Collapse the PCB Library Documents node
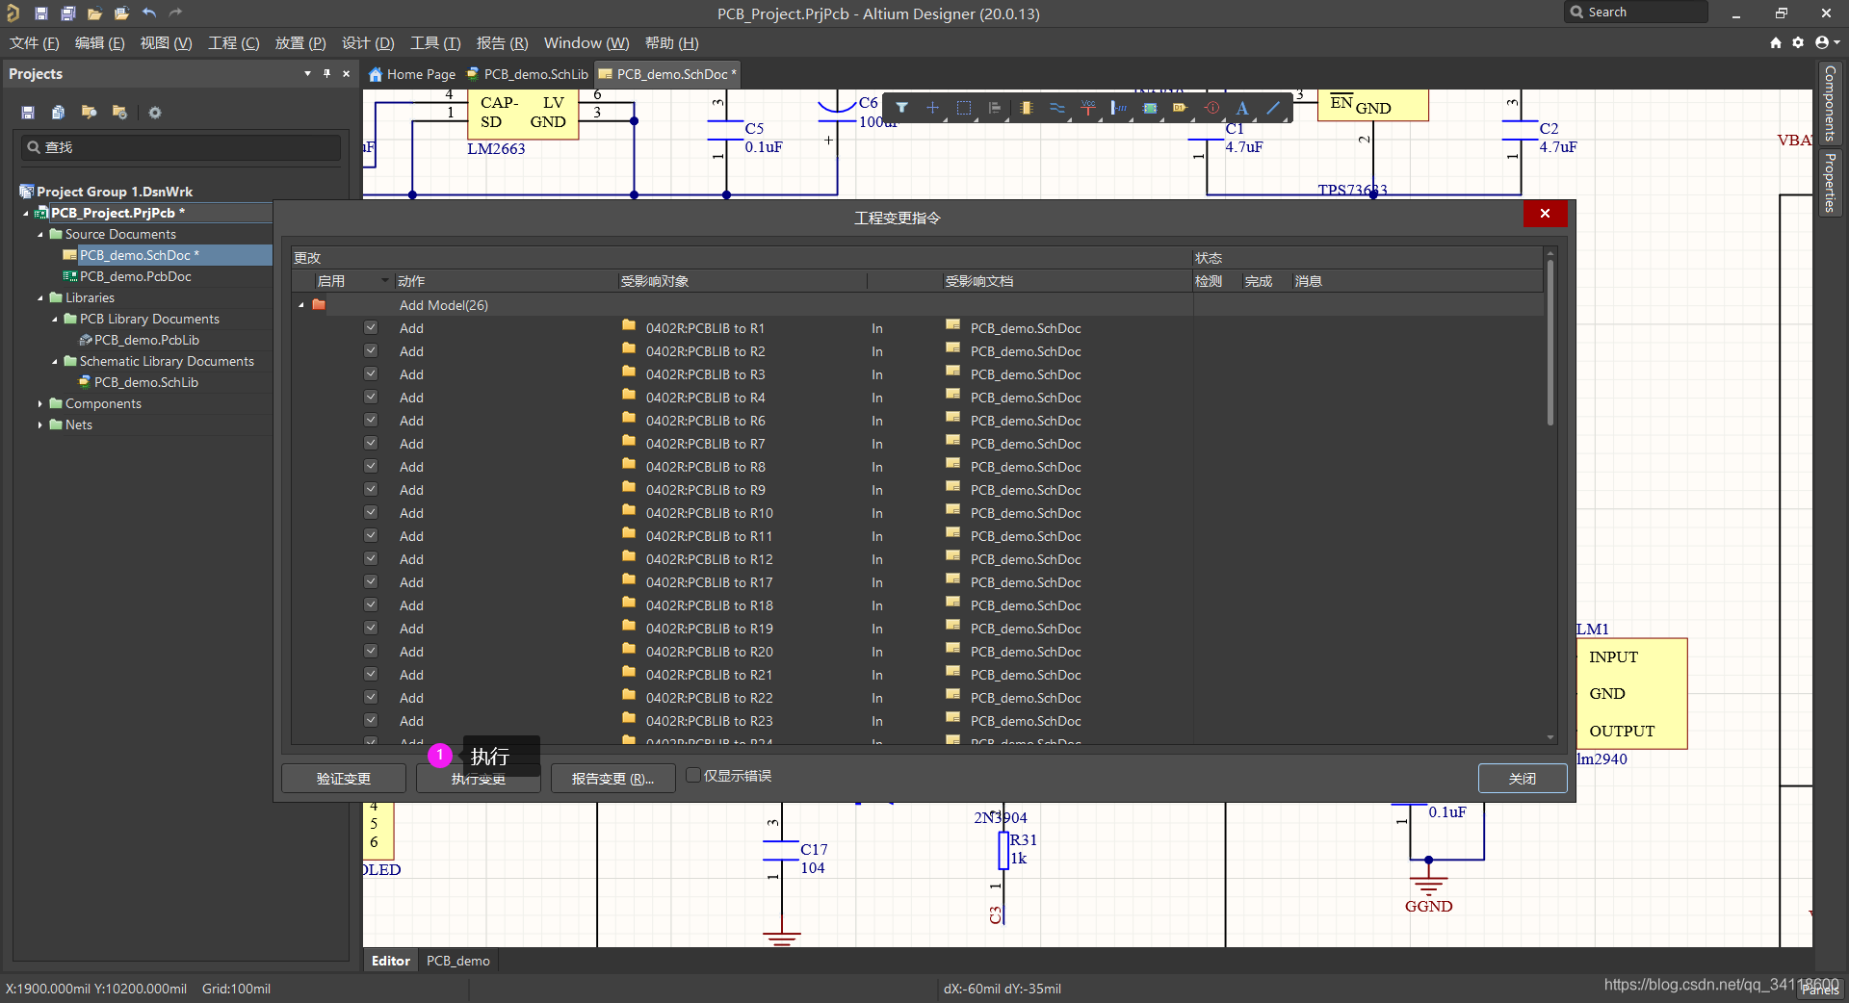Viewport: 1849px width, 1003px height. 55,320
